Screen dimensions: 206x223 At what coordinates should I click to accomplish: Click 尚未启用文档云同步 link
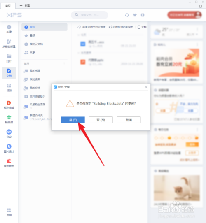click(91, 27)
